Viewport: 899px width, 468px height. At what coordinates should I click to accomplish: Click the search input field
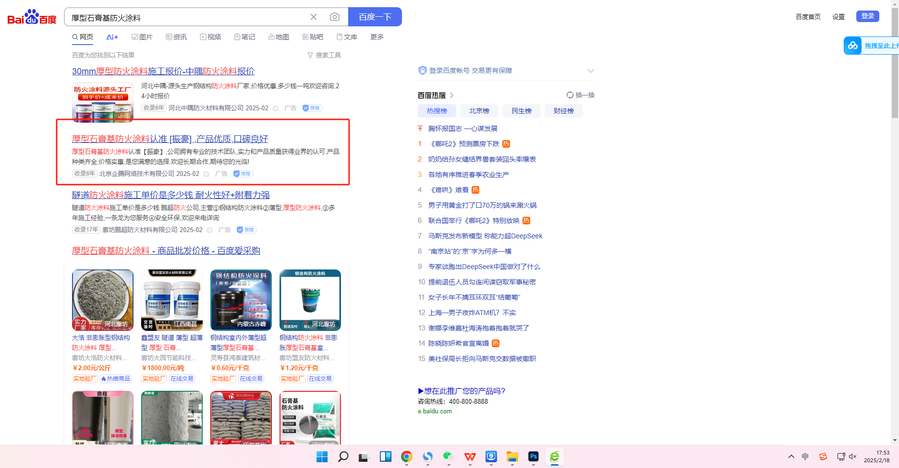click(x=187, y=18)
